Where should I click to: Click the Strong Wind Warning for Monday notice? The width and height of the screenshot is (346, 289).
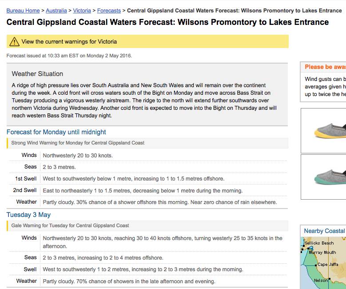[x=78, y=143]
